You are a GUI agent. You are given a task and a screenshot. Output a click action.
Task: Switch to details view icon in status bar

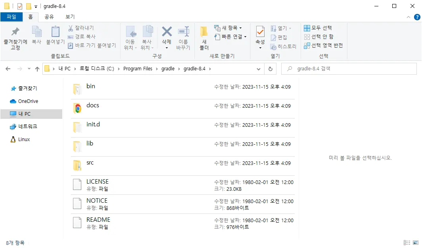coord(407,243)
